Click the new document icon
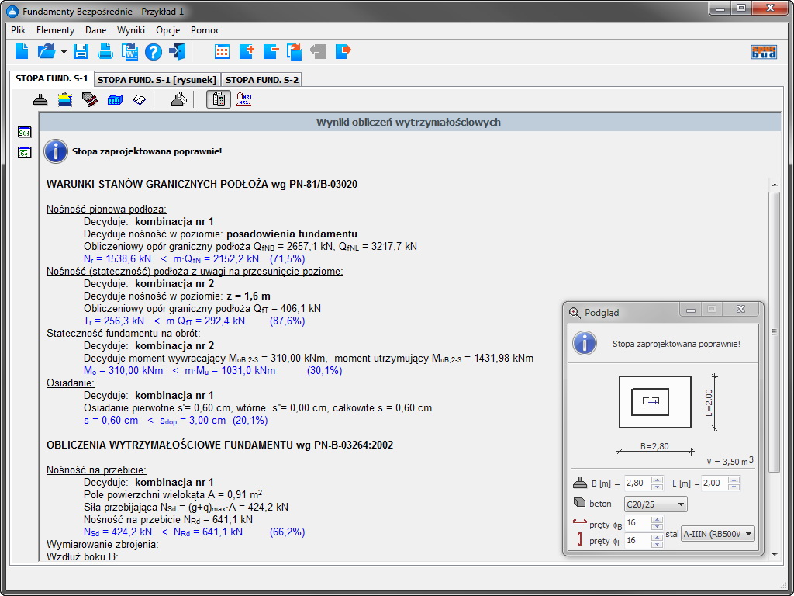The width and height of the screenshot is (794, 596). 22,52
